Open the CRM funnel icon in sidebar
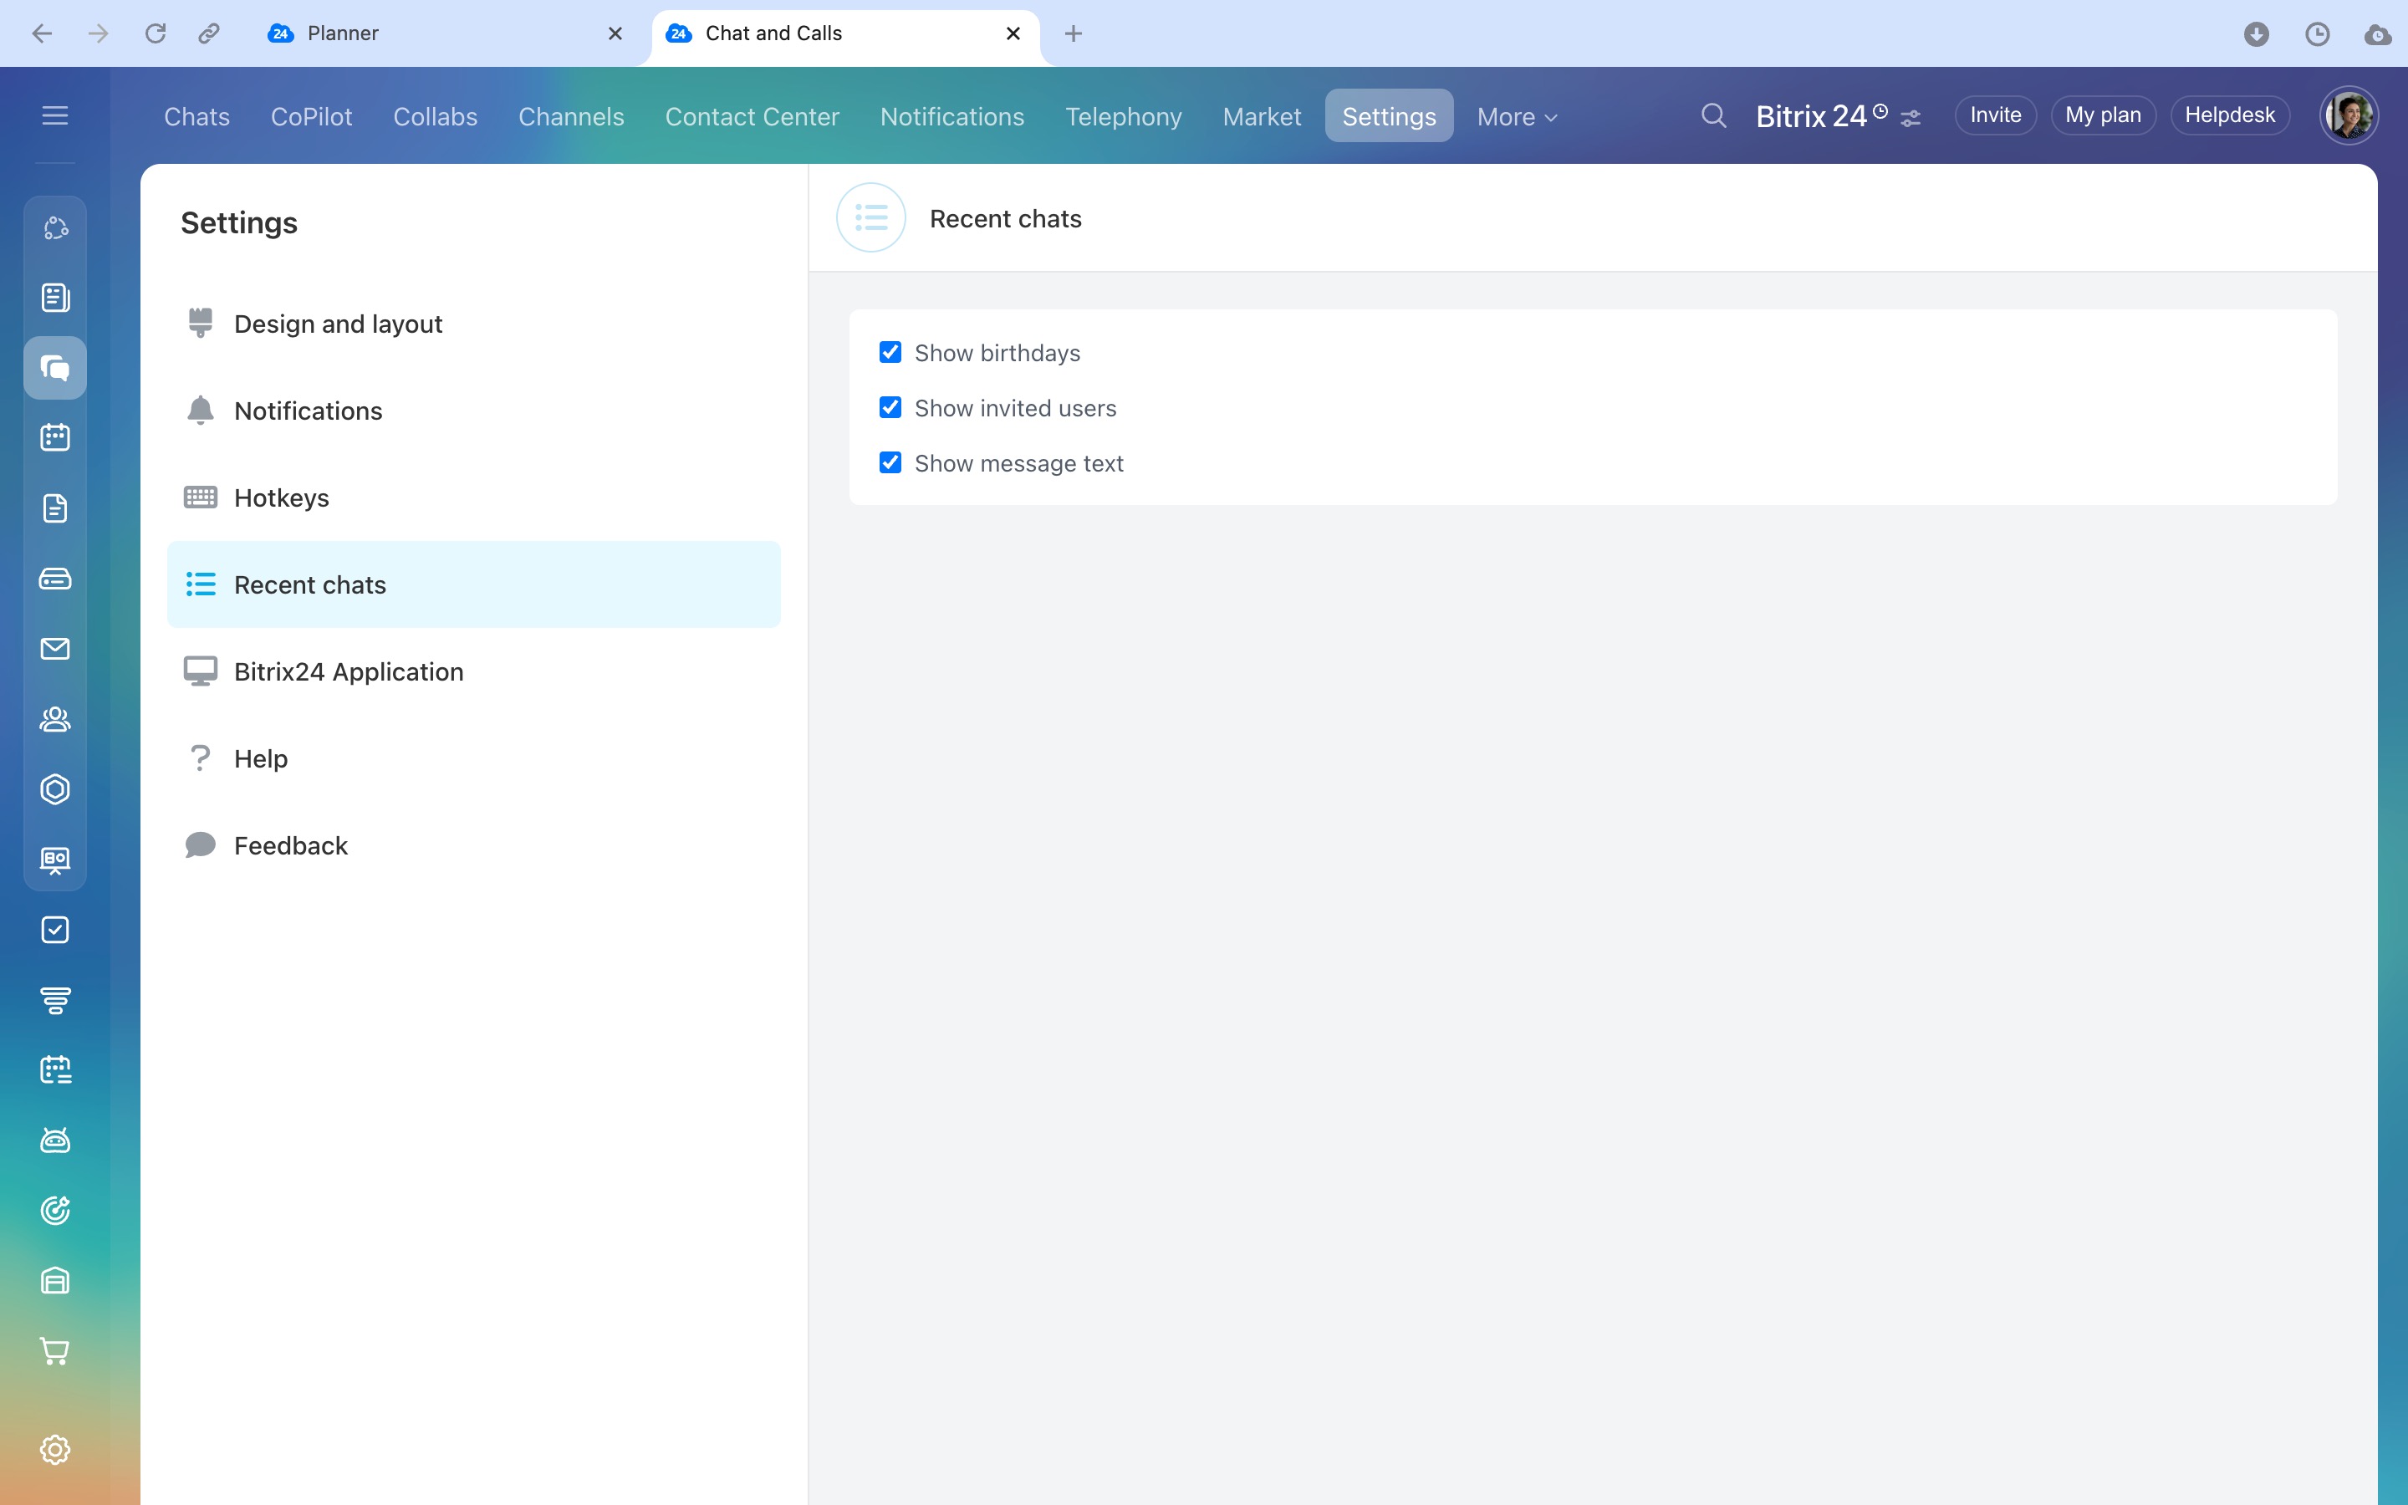Screen dimensions: 2408x1505 click(54, 999)
